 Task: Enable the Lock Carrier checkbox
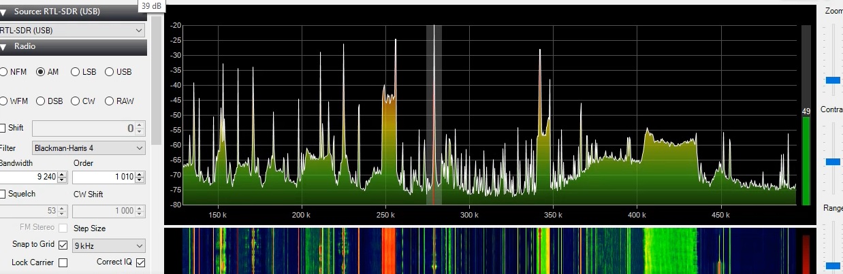point(63,262)
